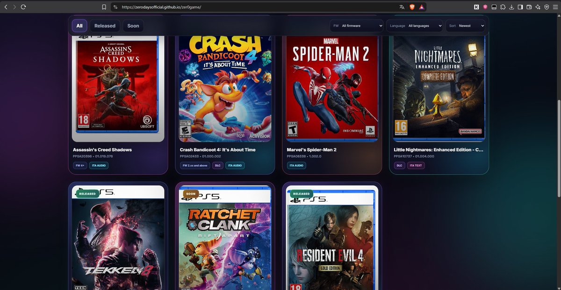Image resolution: width=561 pixels, height=290 pixels.
Task: Open browser downloads icon
Action: (511, 7)
